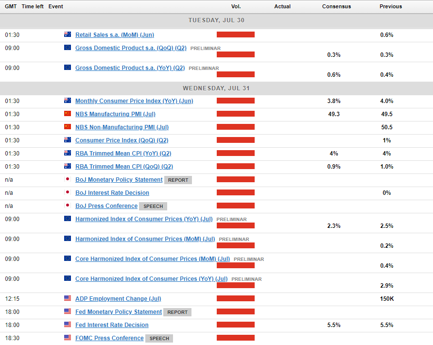Click the Australian flag beside Retail Sales
This screenshot has height=345, width=433.
67,35
